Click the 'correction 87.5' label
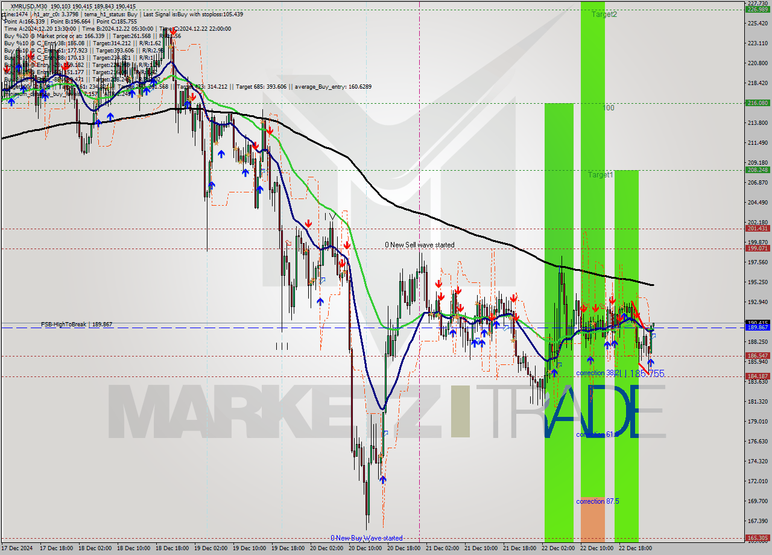 point(597,501)
